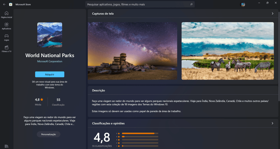The height and width of the screenshot is (149, 280).
Task: Click the 55 CLASSIFICAÇÕES label
Action: point(102,146)
